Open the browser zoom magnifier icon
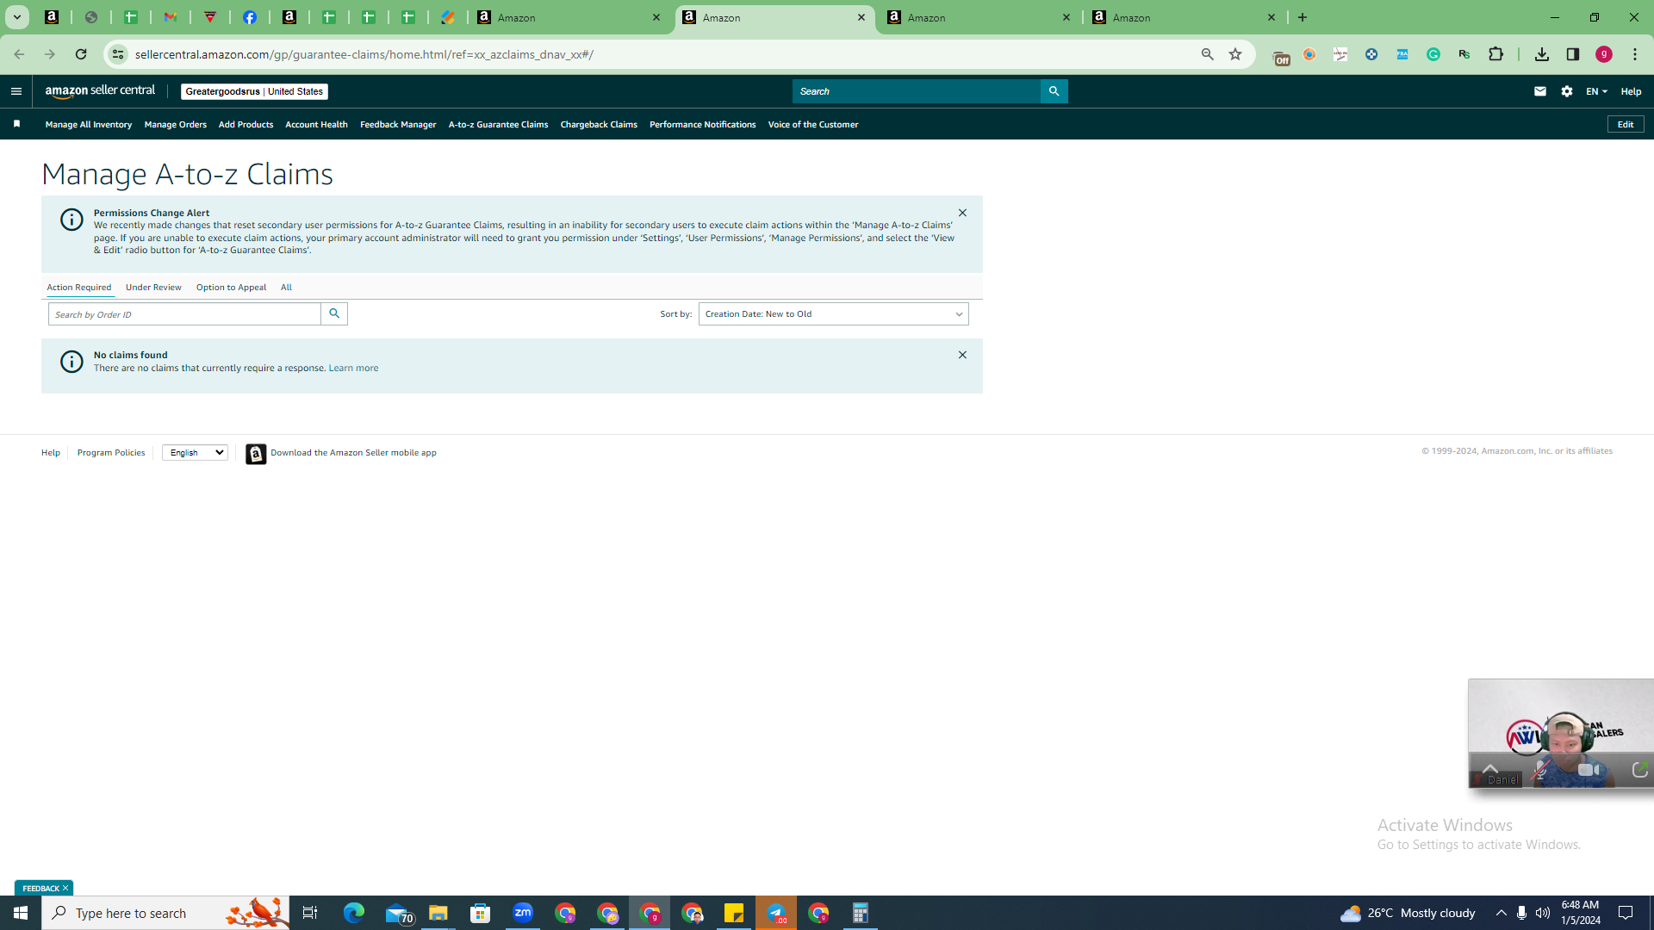 tap(1207, 54)
